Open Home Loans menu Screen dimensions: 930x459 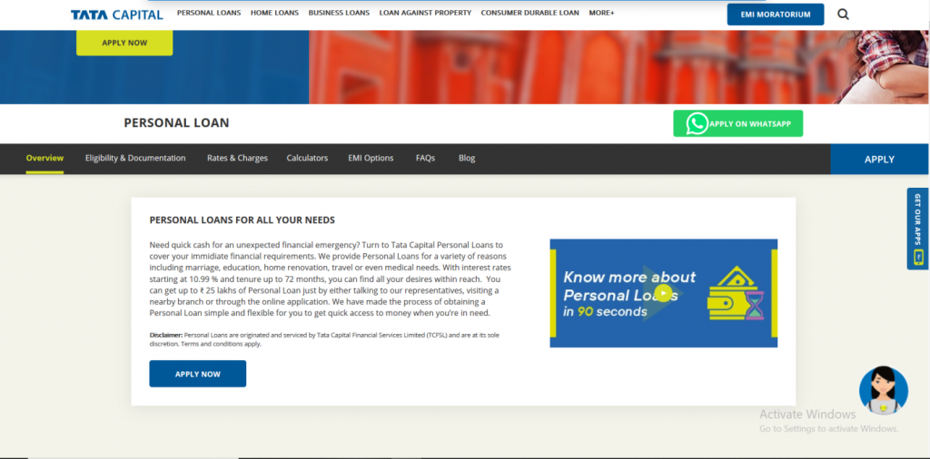(274, 13)
